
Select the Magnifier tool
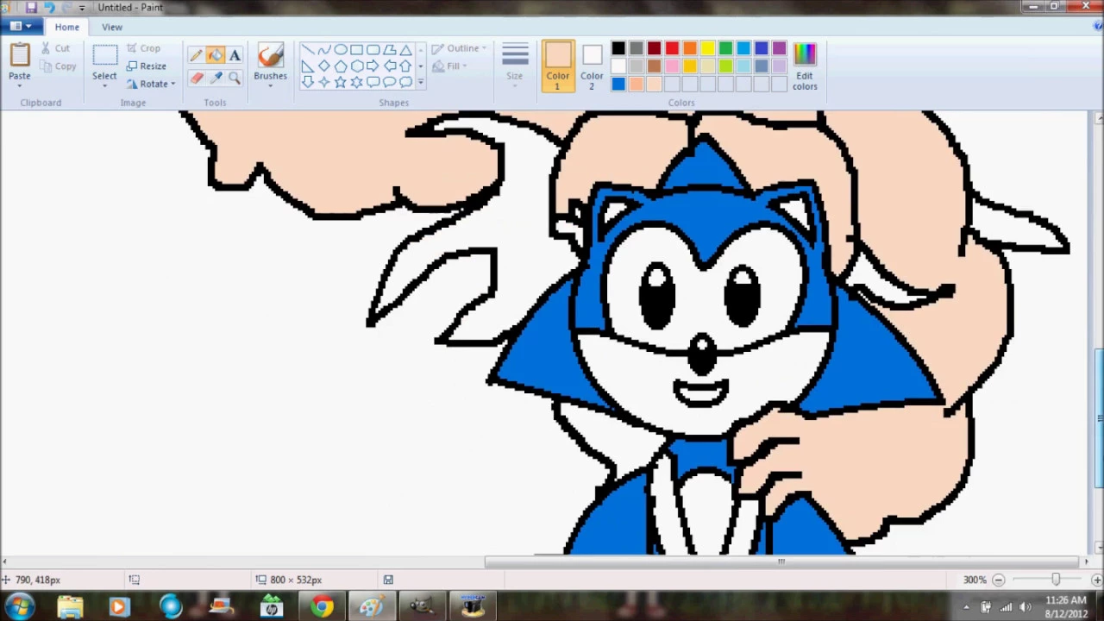(x=235, y=78)
